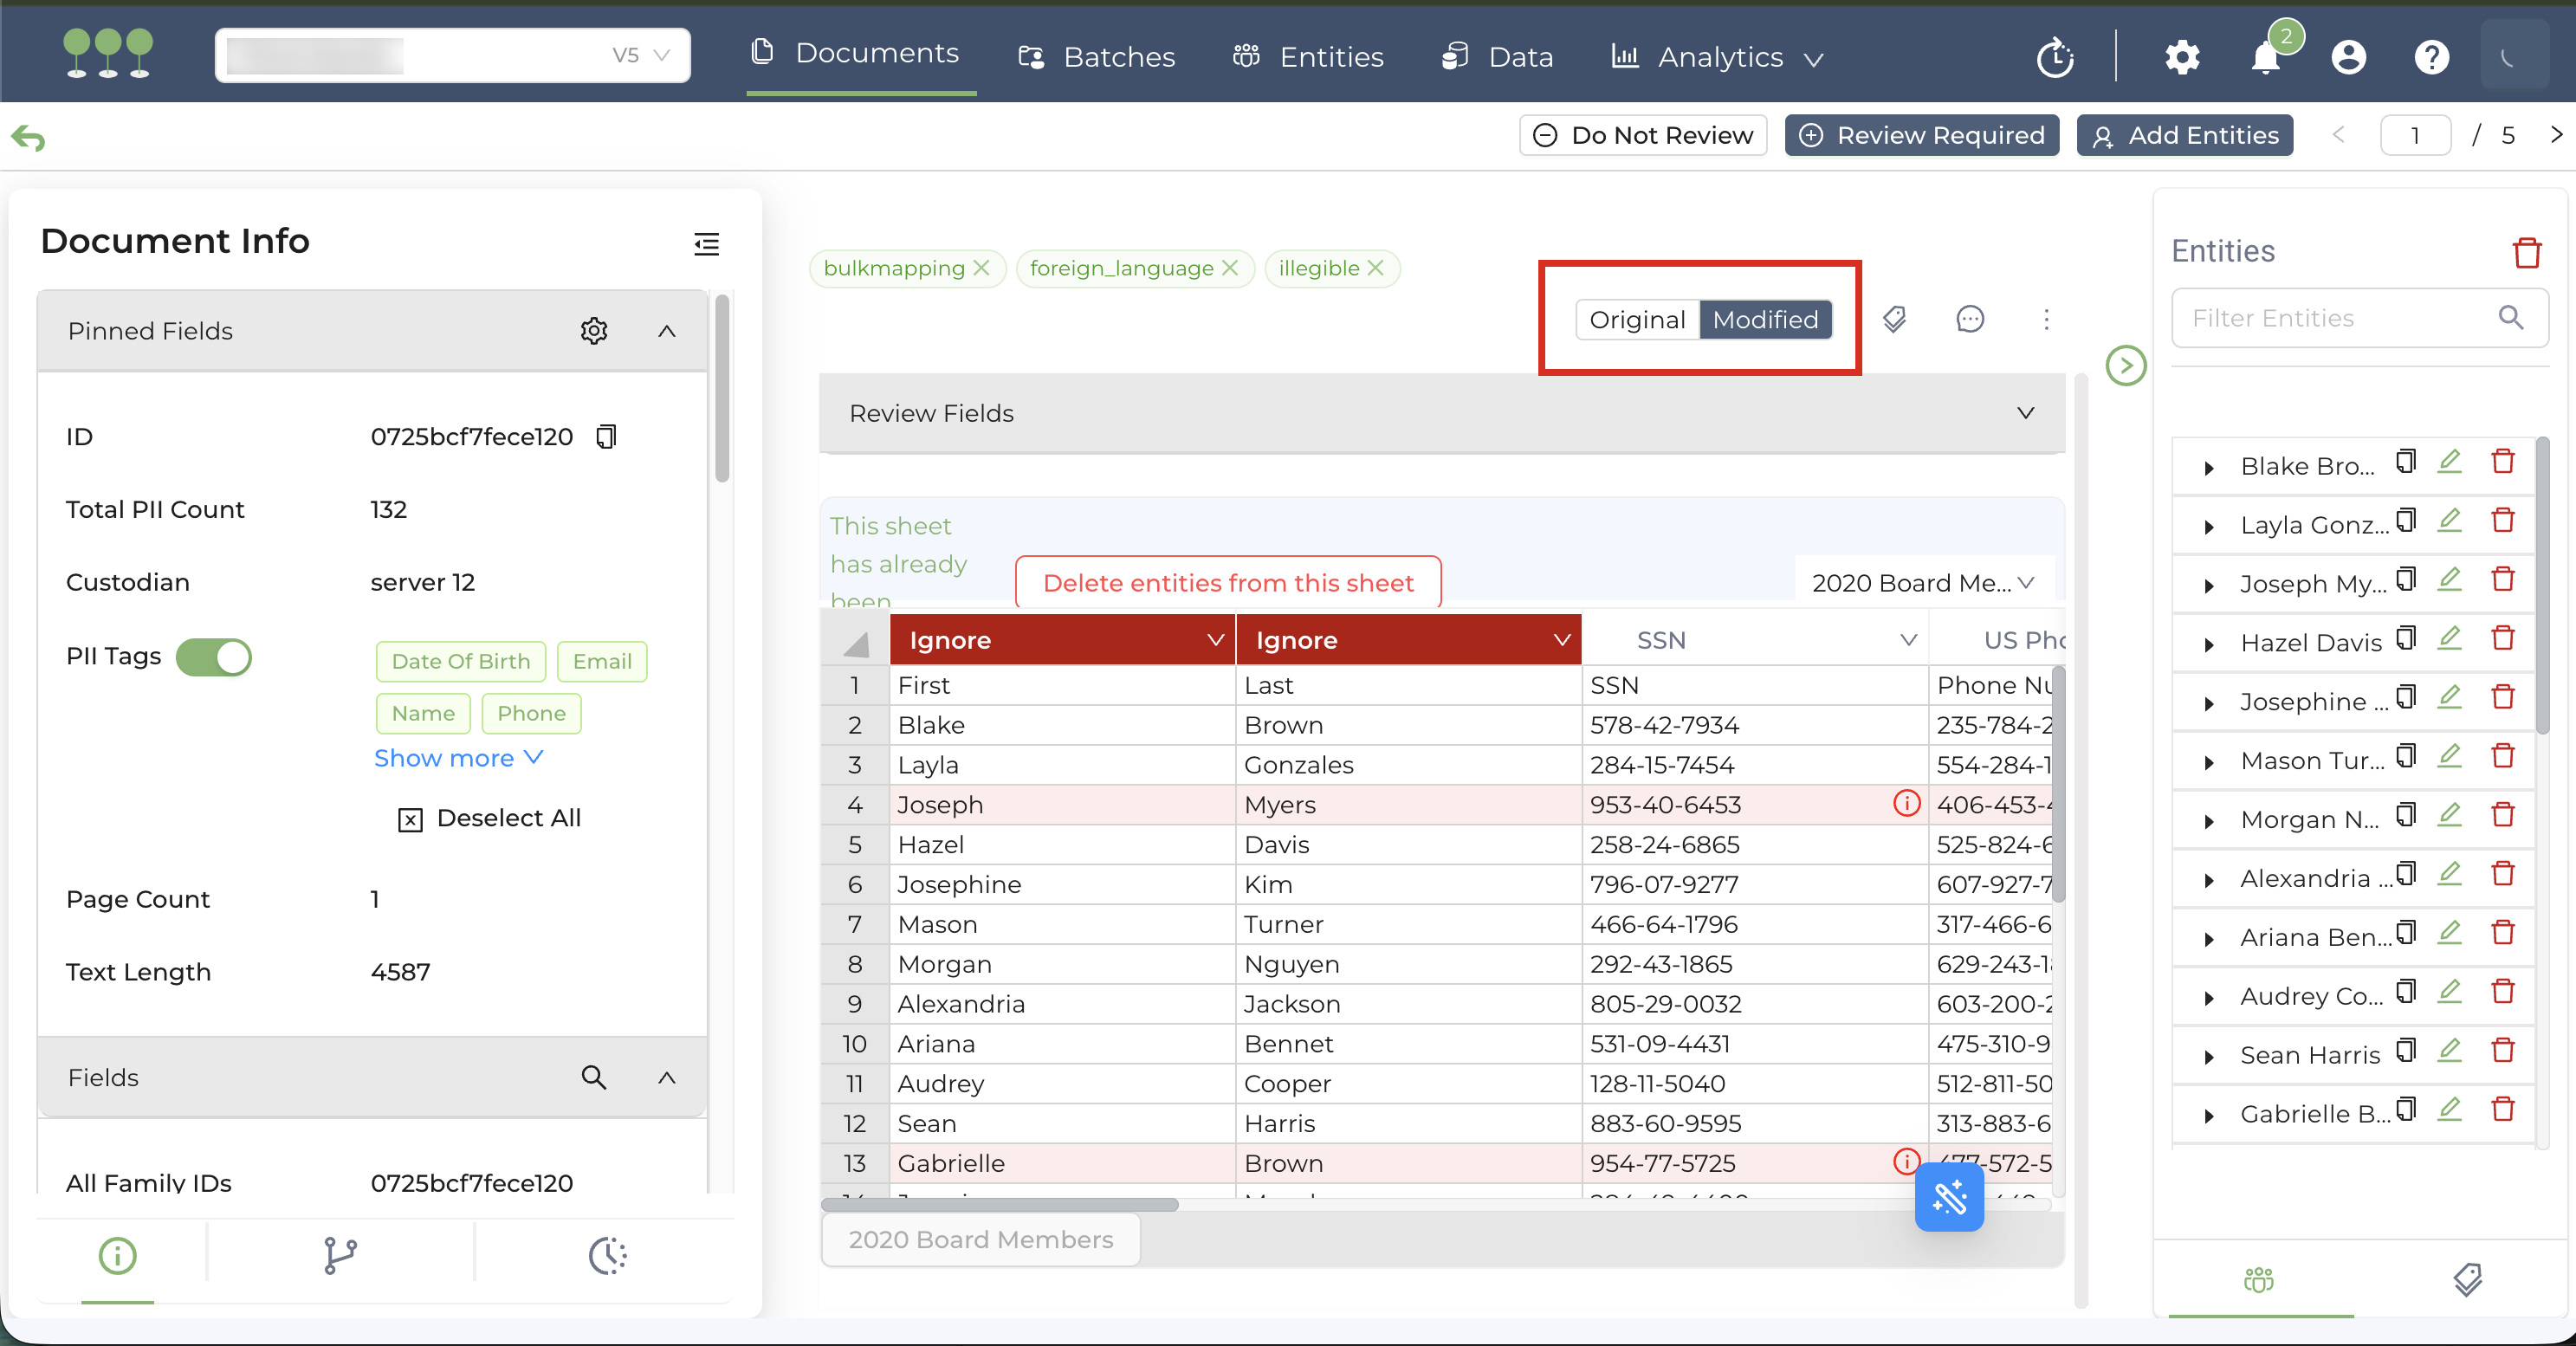The width and height of the screenshot is (2576, 1346).
Task: Toggle the PII Tags switch
Action: click(214, 657)
